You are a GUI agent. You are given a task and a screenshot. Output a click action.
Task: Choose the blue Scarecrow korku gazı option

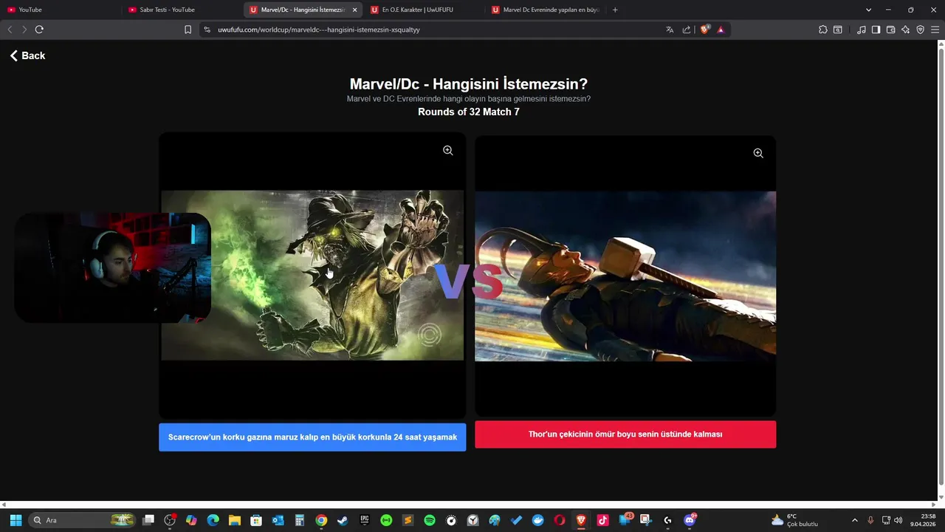pos(312,437)
